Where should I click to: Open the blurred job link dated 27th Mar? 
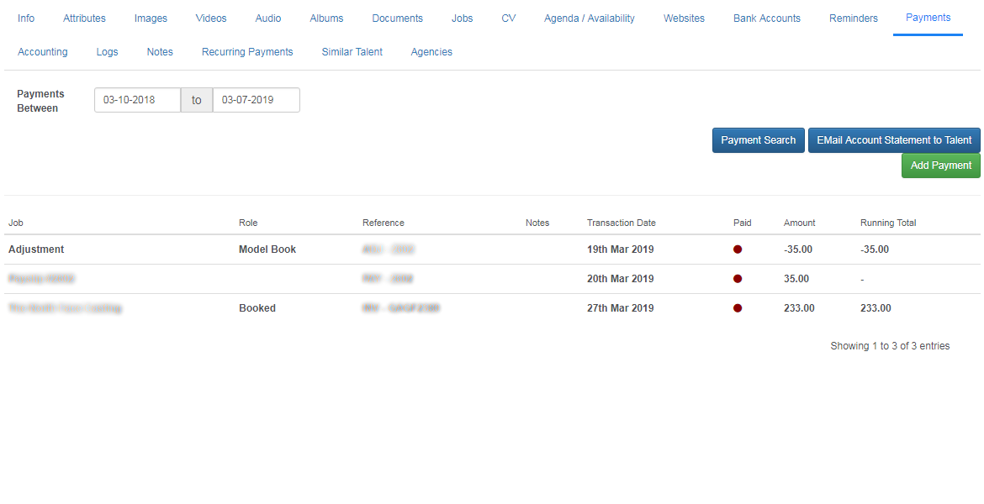65,308
